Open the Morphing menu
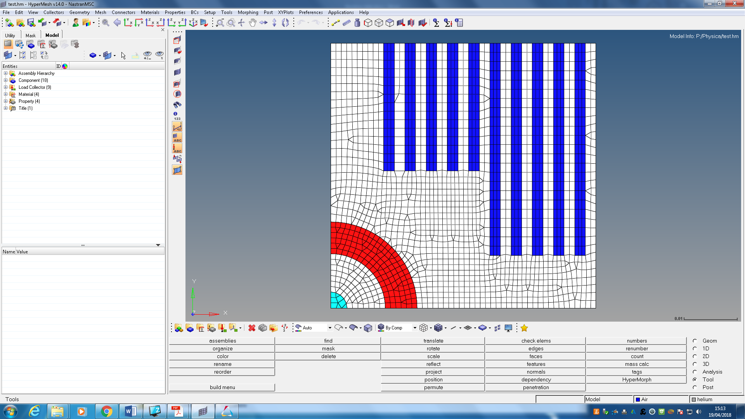This screenshot has height=419, width=745. tap(248, 12)
